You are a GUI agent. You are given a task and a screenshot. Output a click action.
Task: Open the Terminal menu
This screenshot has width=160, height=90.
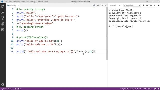click(x=40, y=2)
